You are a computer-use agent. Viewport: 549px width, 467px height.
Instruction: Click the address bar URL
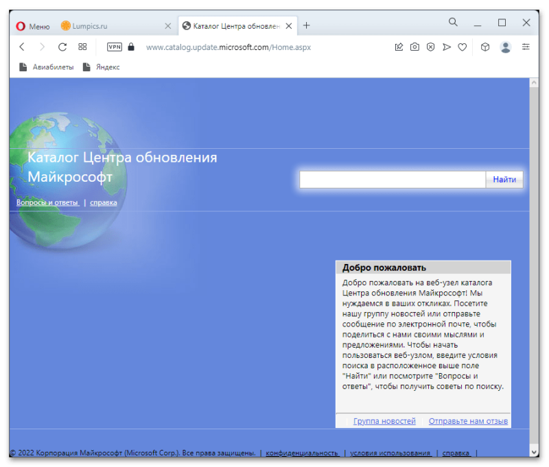(x=229, y=47)
